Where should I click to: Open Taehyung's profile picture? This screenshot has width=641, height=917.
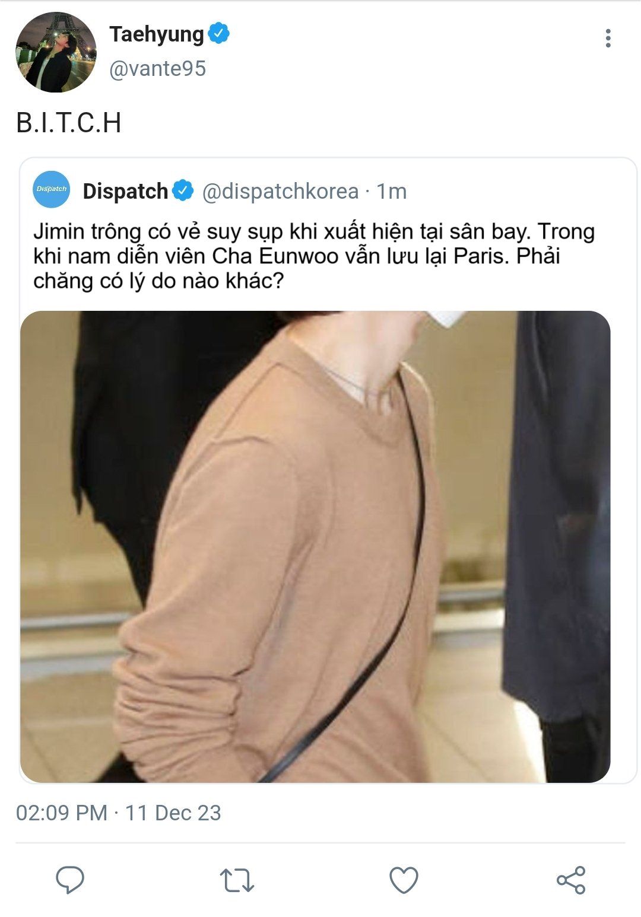(x=56, y=52)
